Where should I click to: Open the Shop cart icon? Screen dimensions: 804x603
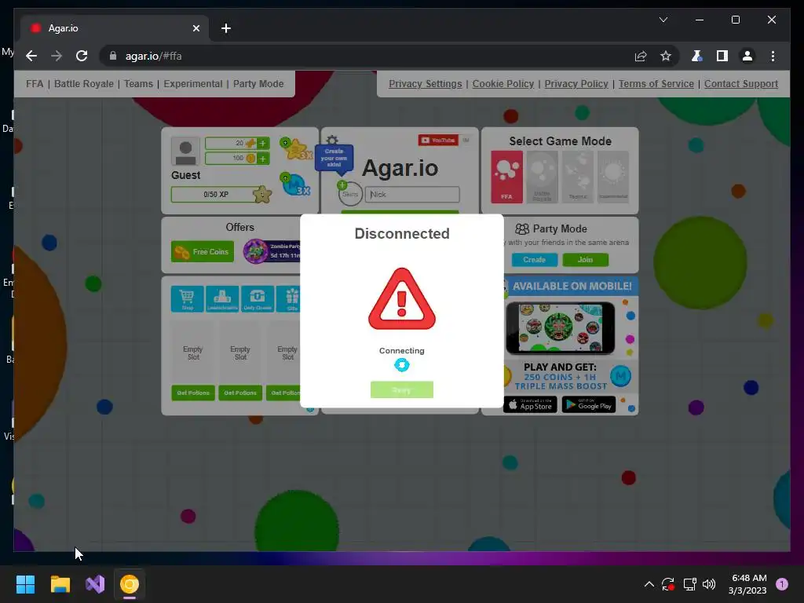(187, 299)
